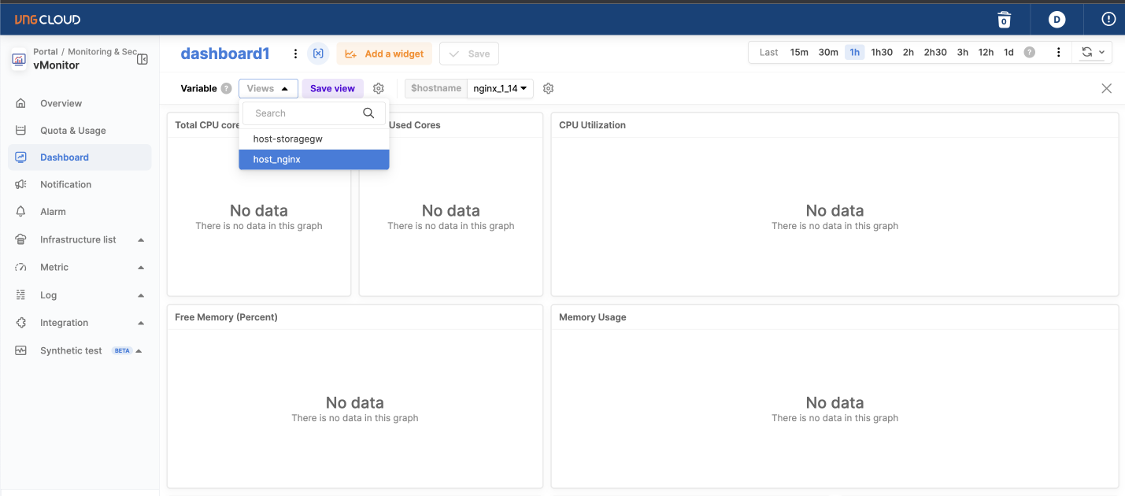Choose host_nginx from views list
This screenshot has height=496, width=1125.
click(x=313, y=159)
